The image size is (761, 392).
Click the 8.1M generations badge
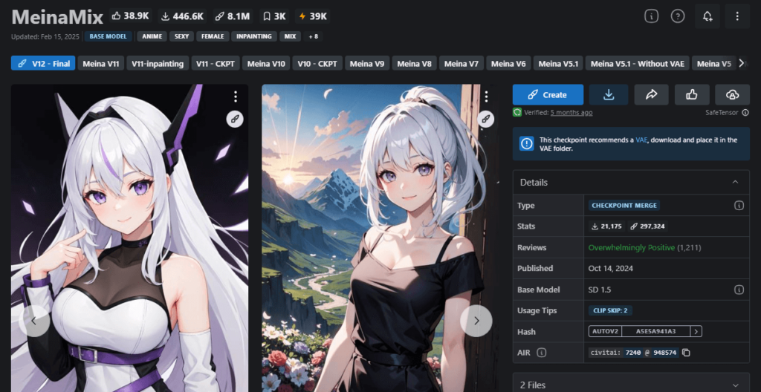[x=233, y=16]
